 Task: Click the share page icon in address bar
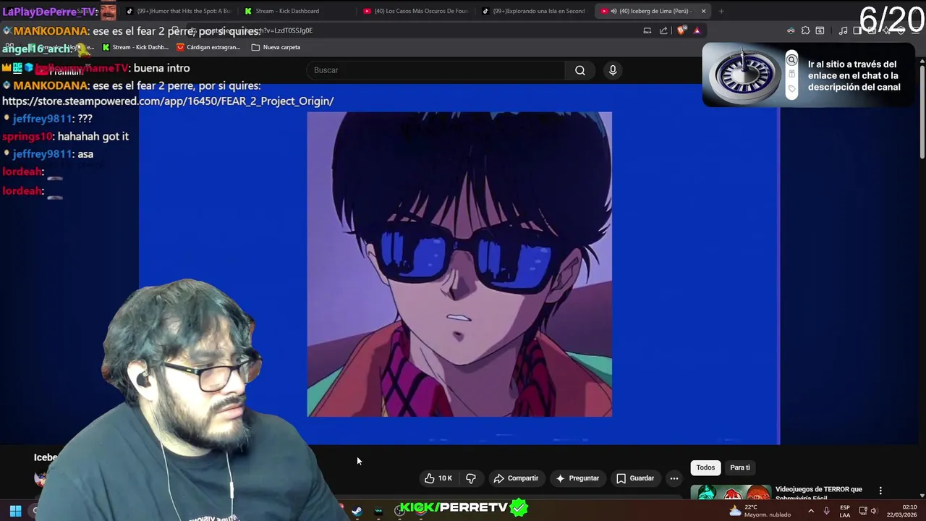[x=663, y=30]
